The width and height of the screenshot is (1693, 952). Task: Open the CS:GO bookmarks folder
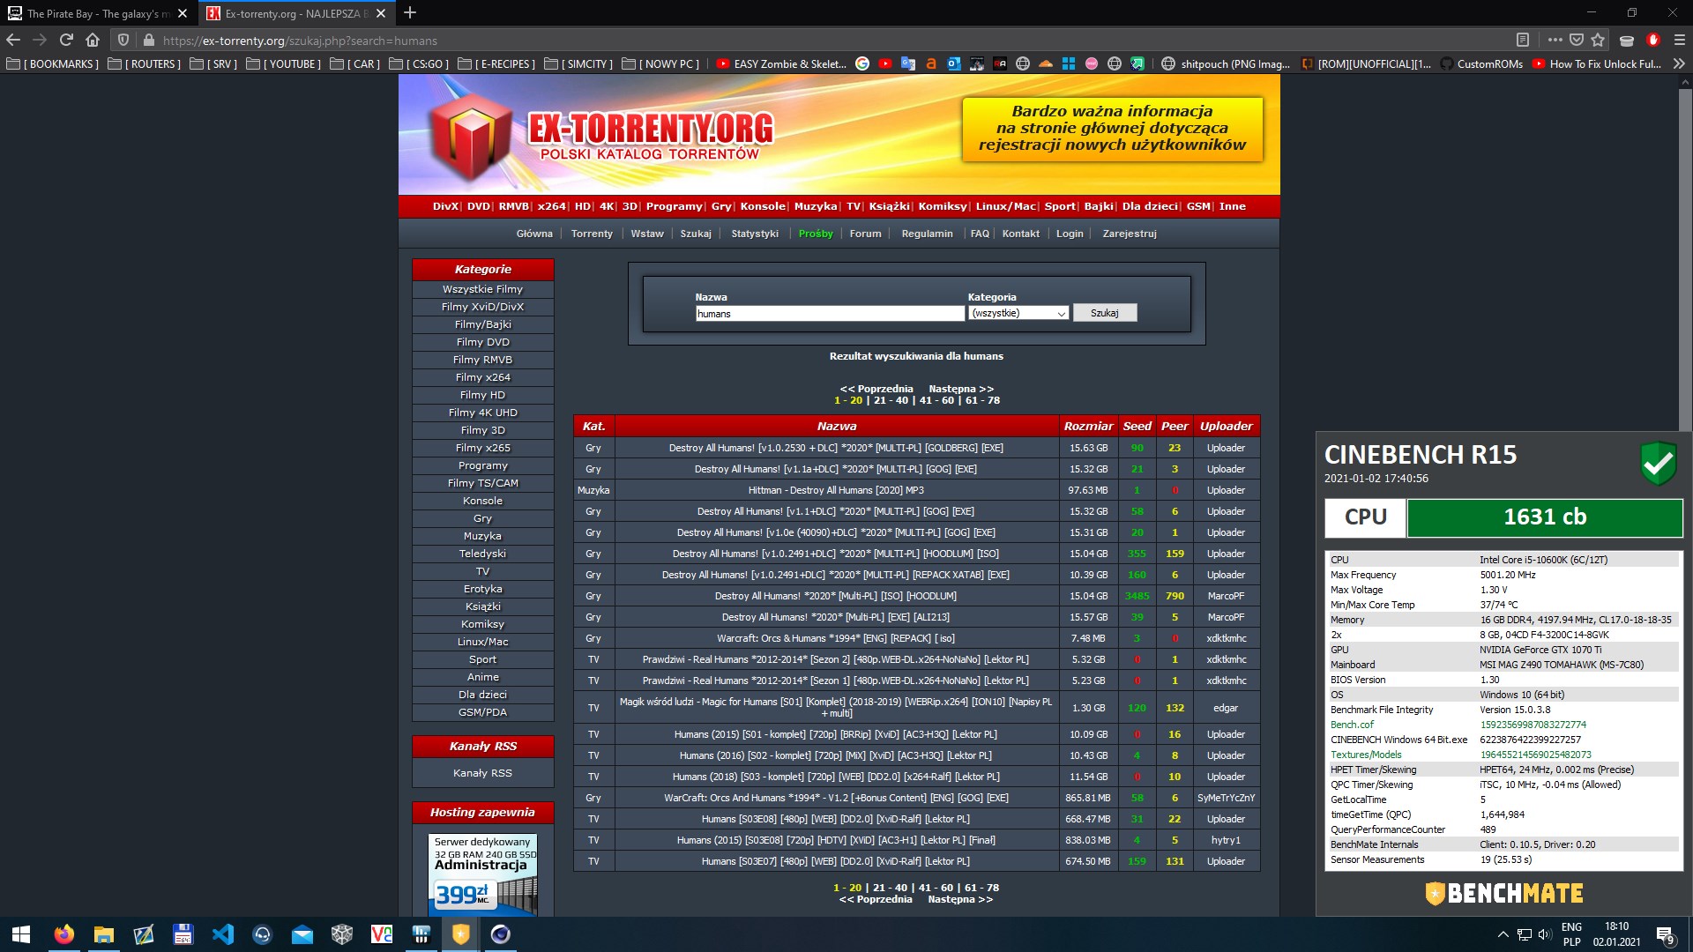point(420,63)
